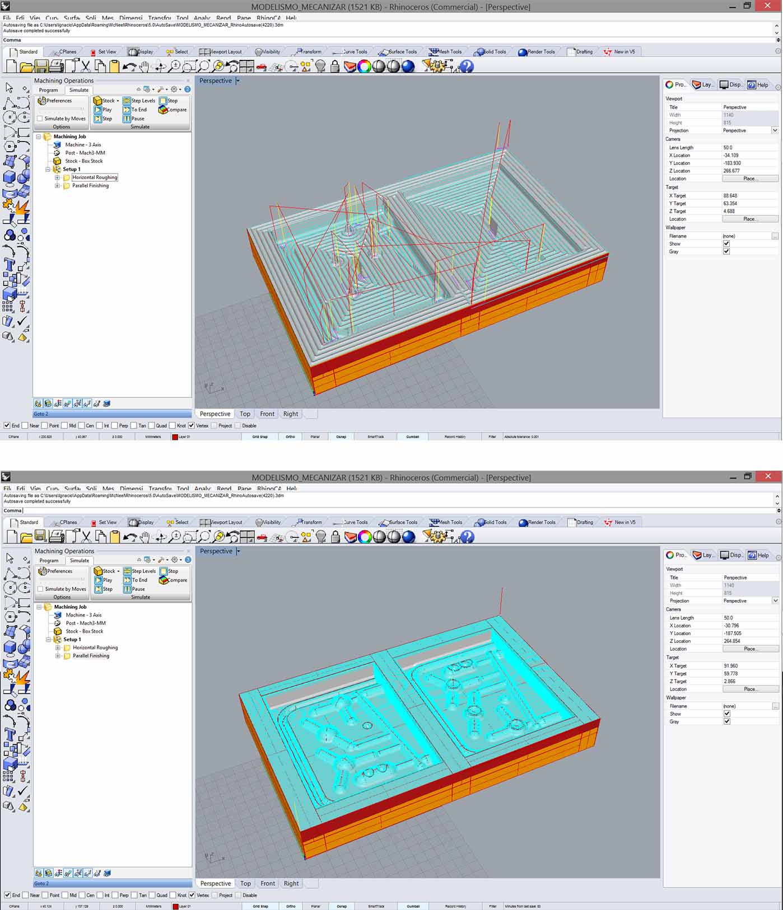Click the light bulb icon in lower toolbar

pyautogui.click(x=321, y=537)
